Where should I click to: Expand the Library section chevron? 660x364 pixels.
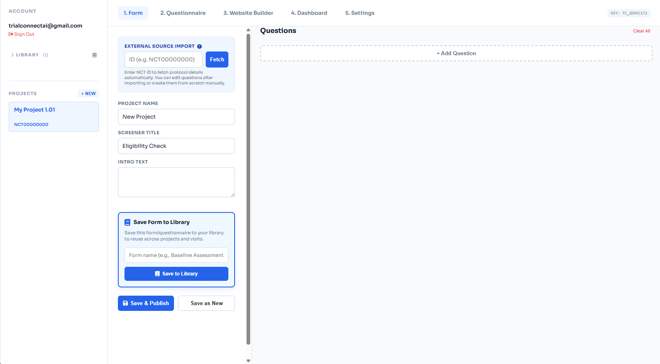12,55
